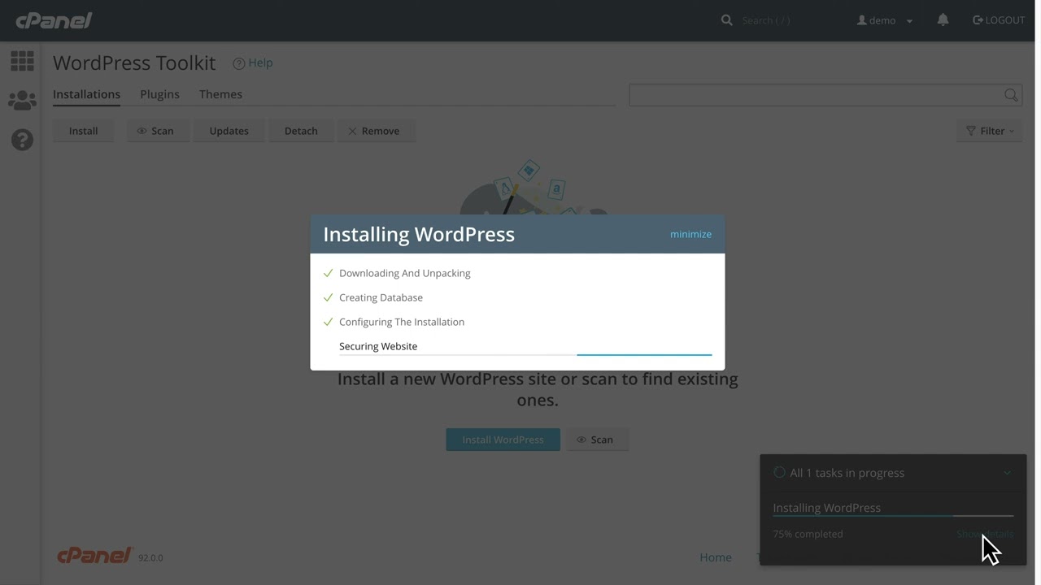Click the Install WordPress button
The height and width of the screenshot is (585, 1041).
[x=503, y=440]
